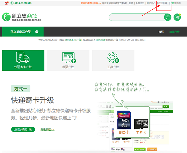The height and width of the screenshot is (153, 187).
Task: Select the 快递寄卡升级 SD/TF truck tile
Action: pyautogui.click(x=23, y=60)
